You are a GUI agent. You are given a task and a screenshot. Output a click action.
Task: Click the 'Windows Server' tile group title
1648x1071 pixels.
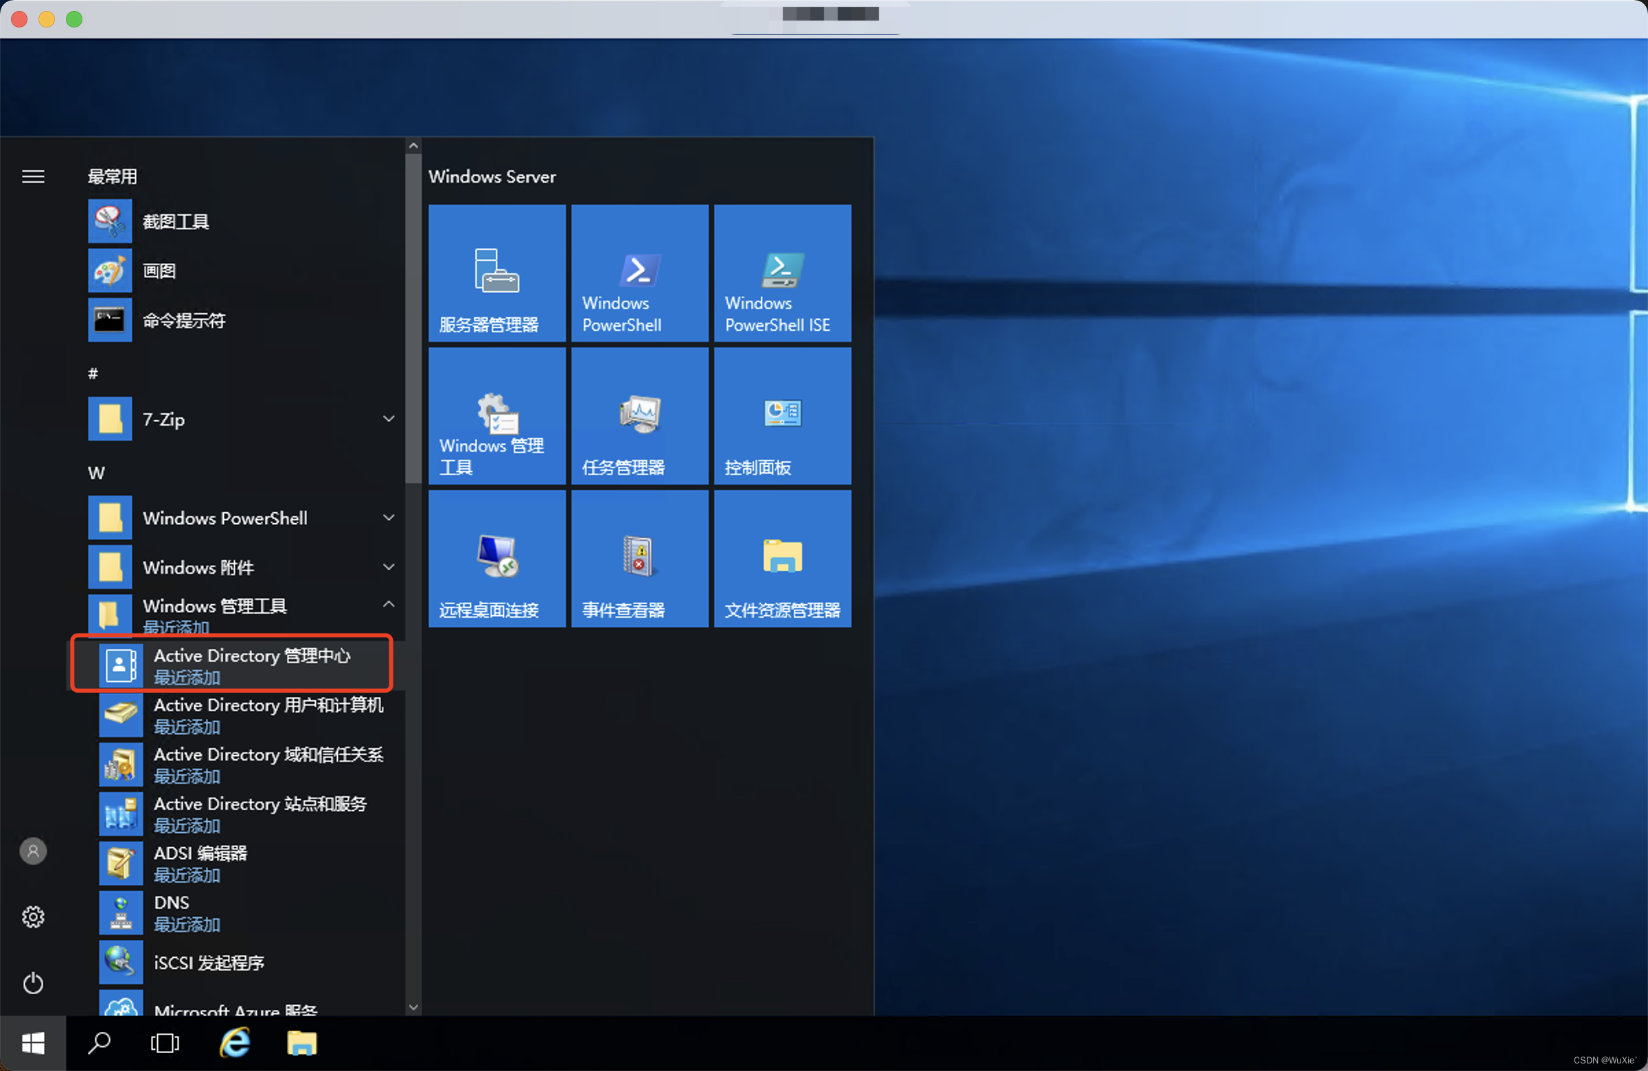pyautogui.click(x=492, y=176)
